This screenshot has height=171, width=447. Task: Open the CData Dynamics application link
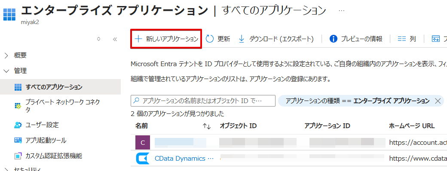click(184, 159)
